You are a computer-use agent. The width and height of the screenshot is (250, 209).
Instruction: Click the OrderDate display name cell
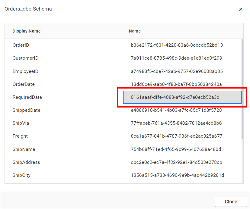coord(24,84)
